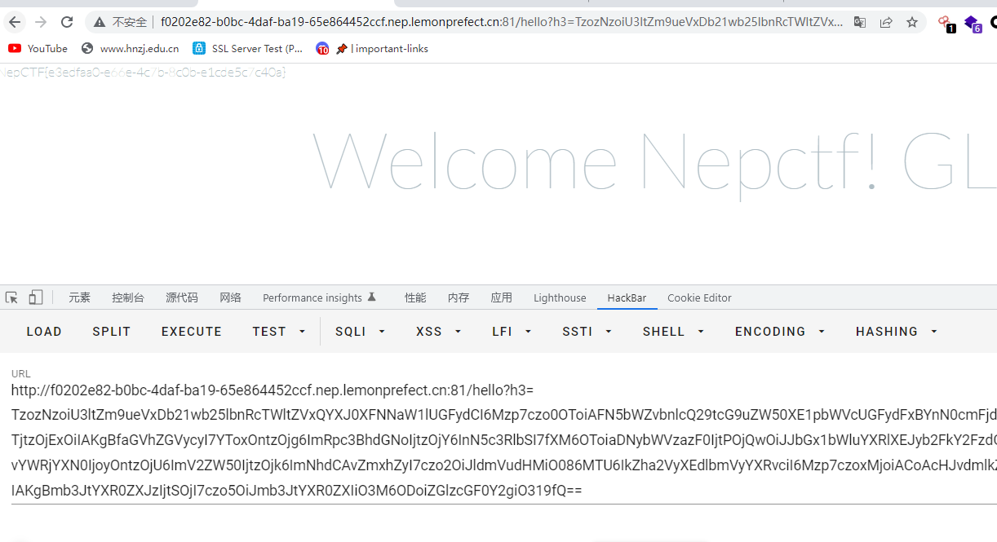Viewport: 997px width, 542px height.
Task: Click the translate page icon
Action: [x=860, y=22]
